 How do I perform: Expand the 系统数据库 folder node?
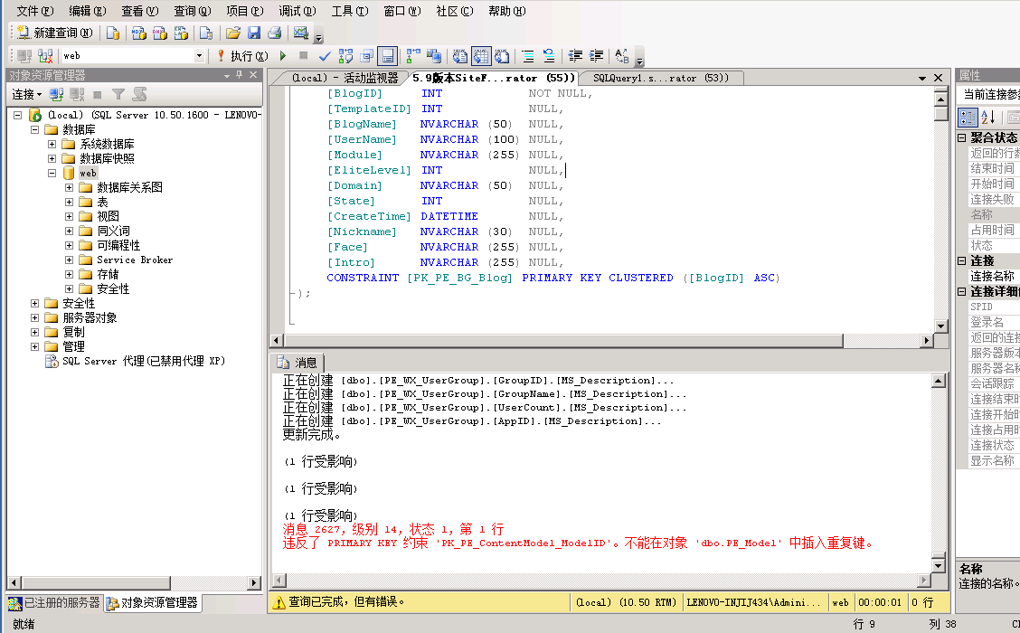tap(52, 144)
